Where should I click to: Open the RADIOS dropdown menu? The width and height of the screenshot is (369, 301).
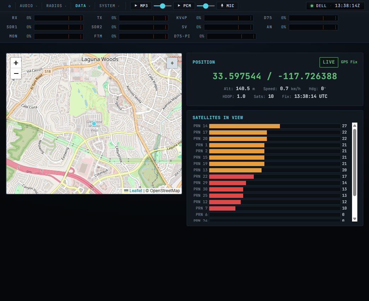click(56, 6)
